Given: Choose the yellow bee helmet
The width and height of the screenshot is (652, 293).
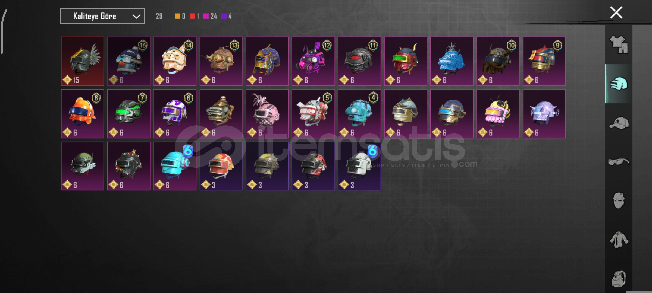Looking at the screenshot, I should click(498, 114).
